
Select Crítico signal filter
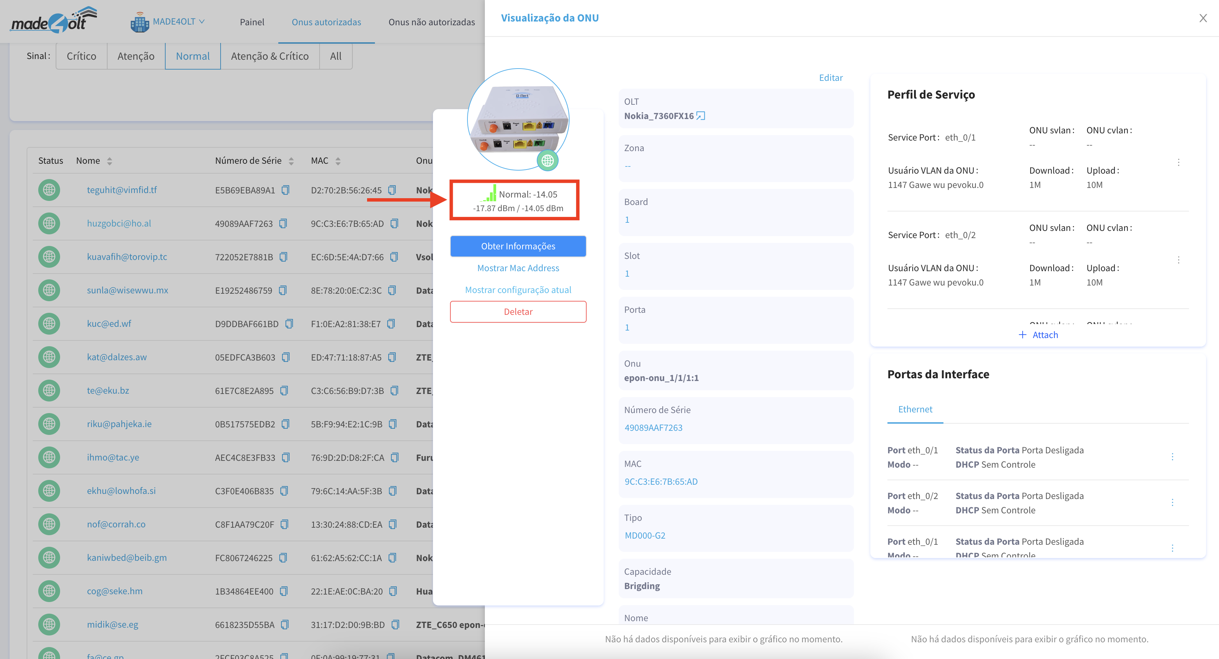(81, 56)
